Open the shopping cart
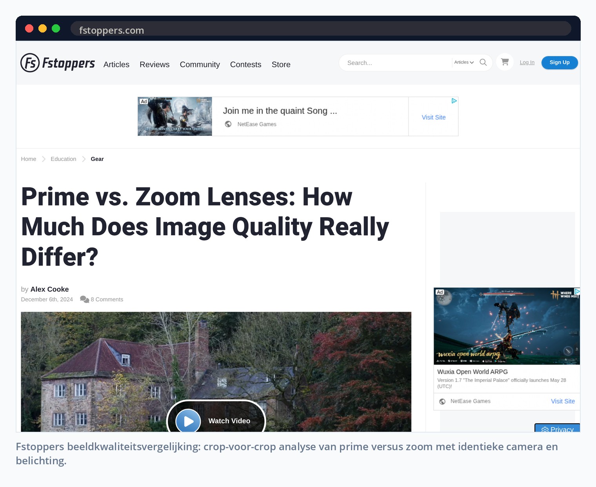The height and width of the screenshot is (487, 596). tap(505, 62)
